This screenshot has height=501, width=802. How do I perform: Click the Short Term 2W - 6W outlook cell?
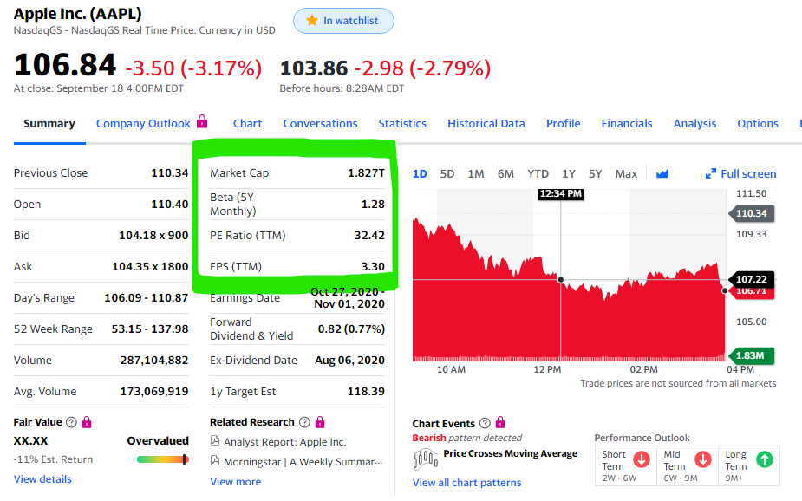625,465
